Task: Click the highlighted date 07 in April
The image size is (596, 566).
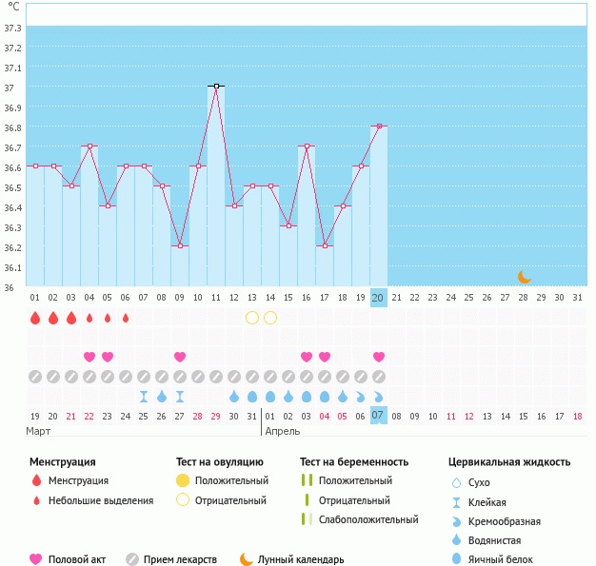Action: [x=378, y=416]
